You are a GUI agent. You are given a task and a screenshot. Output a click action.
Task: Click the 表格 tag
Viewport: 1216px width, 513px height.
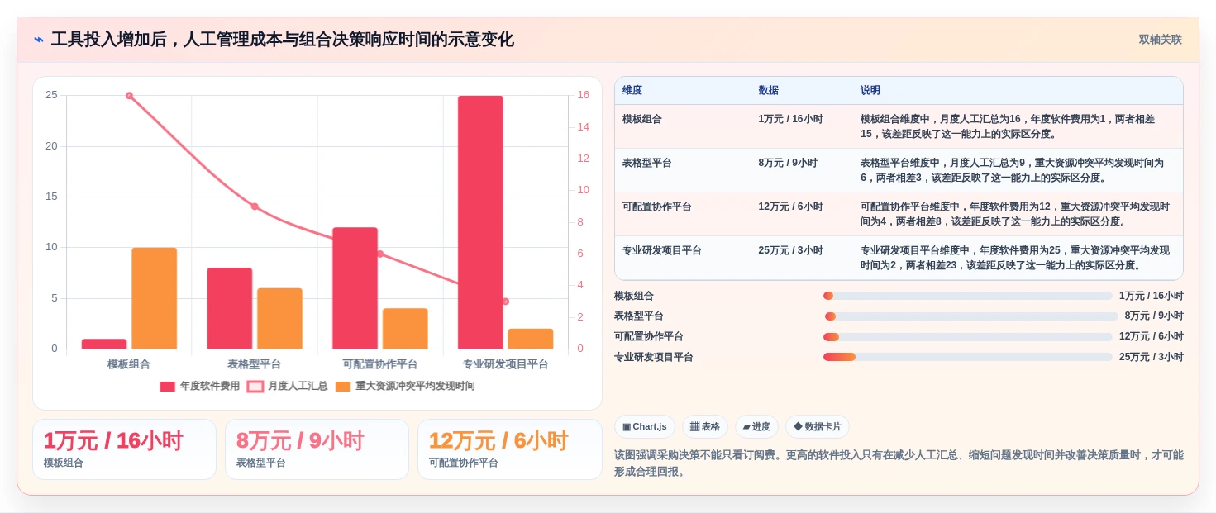click(705, 427)
